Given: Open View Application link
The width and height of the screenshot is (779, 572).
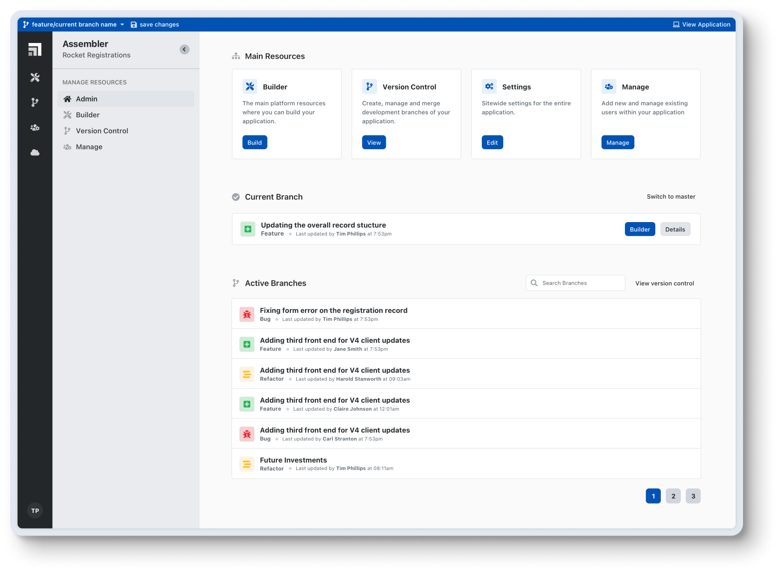Looking at the screenshot, I should pos(701,24).
